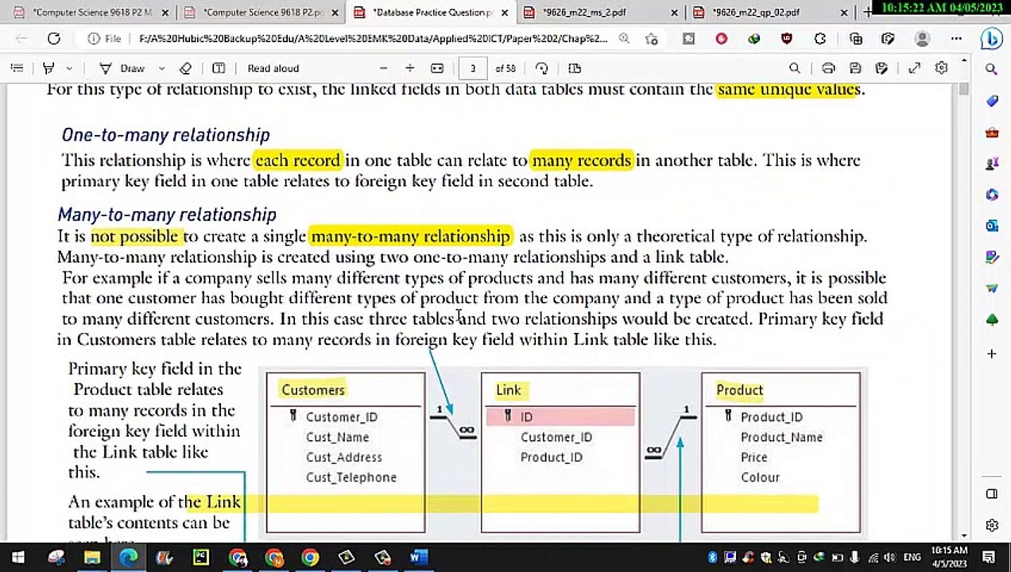1011x572 pixels.
Task: Add this page to favorites
Action: click(x=652, y=38)
